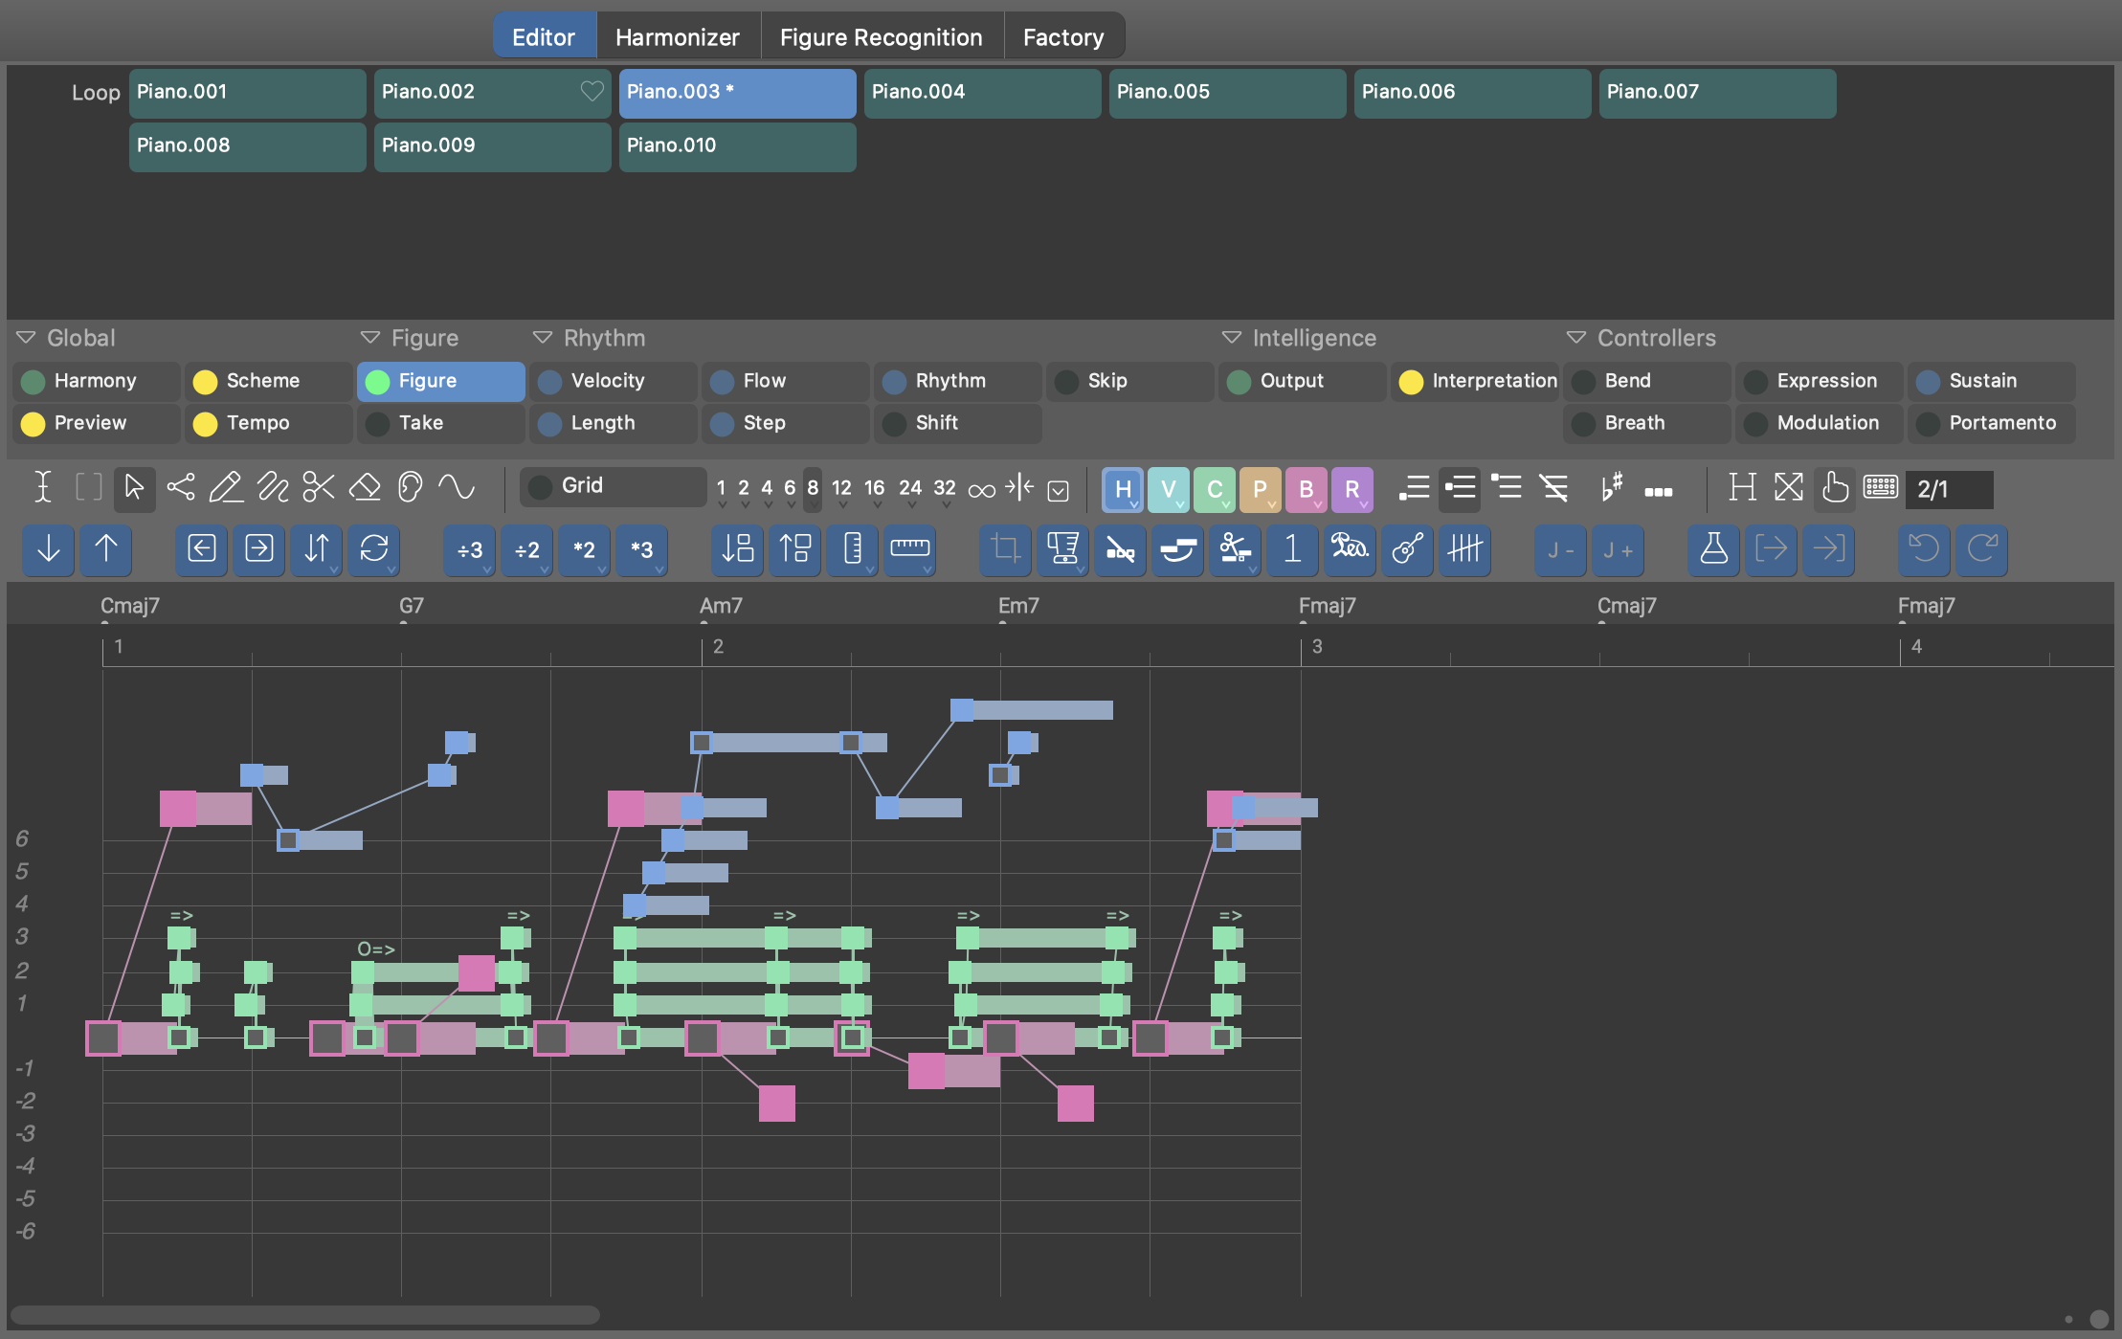Click the sustain pedal Ped. icon
The image size is (2122, 1339).
click(1350, 549)
